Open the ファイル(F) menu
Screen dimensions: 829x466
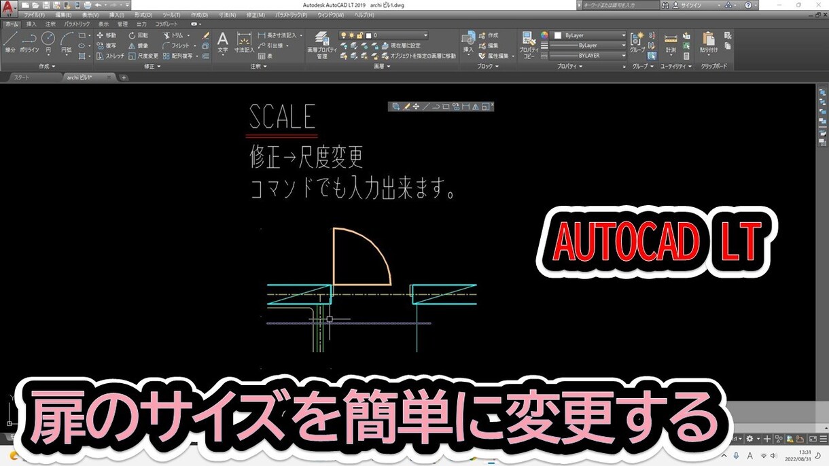pos(34,14)
